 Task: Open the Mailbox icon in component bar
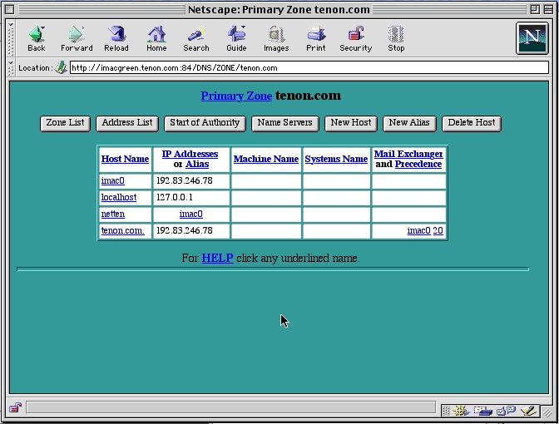482,411
